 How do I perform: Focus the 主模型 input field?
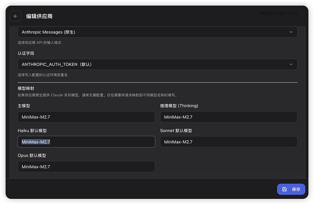(x=86, y=117)
